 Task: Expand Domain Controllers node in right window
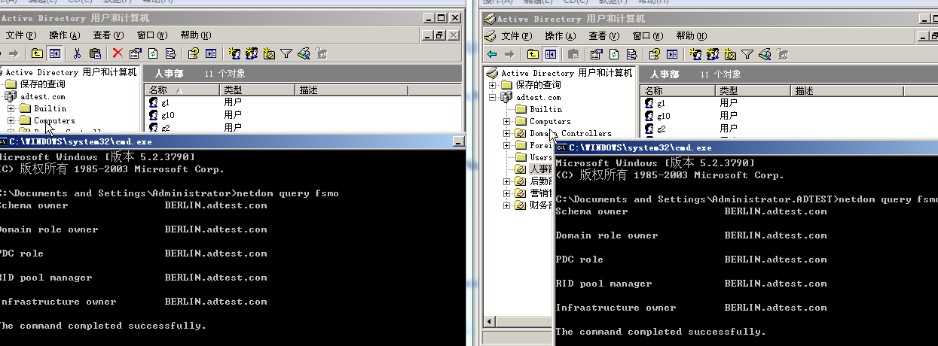click(507, 133)
